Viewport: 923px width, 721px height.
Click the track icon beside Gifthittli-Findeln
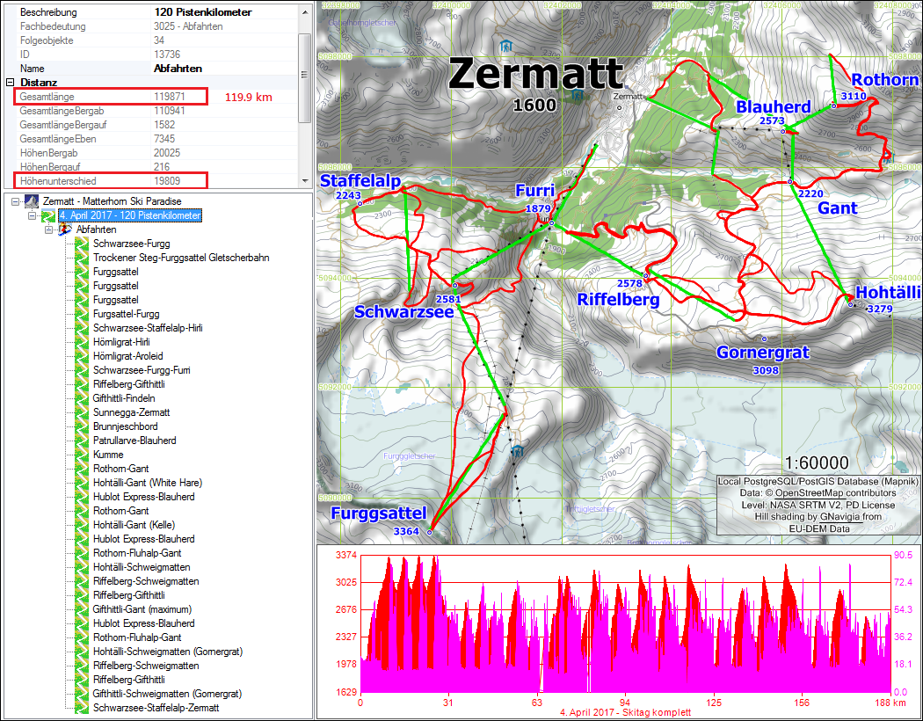(x=81, y=398)
